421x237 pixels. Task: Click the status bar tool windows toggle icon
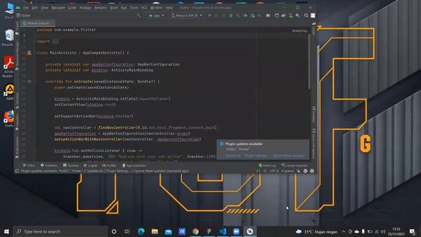[x=17, y=171]
